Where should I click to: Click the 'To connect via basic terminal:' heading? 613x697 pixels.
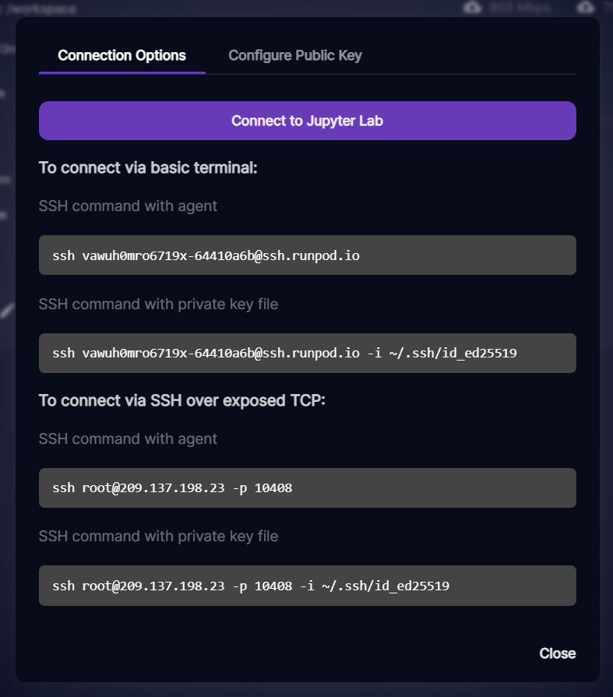coord(147,167)
